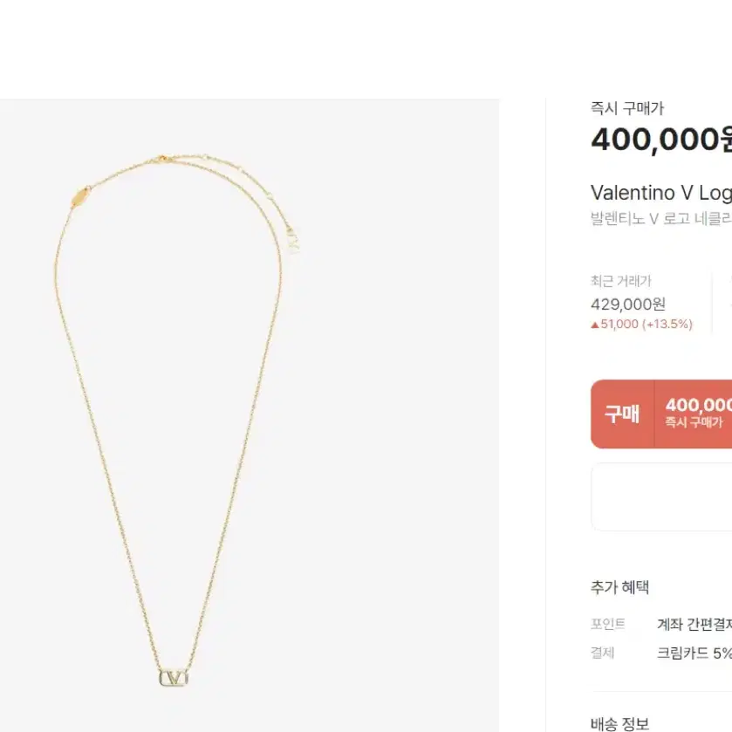Image resolution: width=732 pixels, height=732 pixels.
Task: Click the 51,000 (+13.5%) price change text
Action: 646,325
